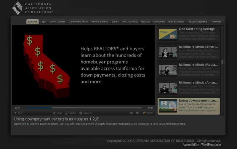Viewport: 237px width, 149px height.
Task: Open the One Cool Thing (Mortga... video thumbnail
Action: click(x=168, y=35)
